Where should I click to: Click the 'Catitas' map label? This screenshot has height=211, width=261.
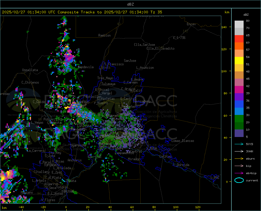[x=165, y=156]
